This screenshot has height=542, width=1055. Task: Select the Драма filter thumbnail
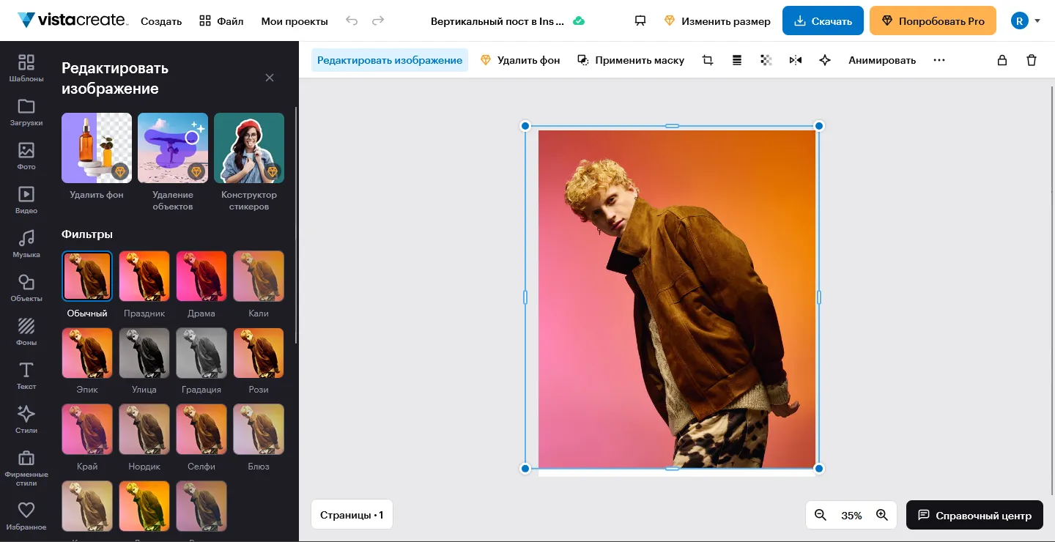tap(201, 276)
